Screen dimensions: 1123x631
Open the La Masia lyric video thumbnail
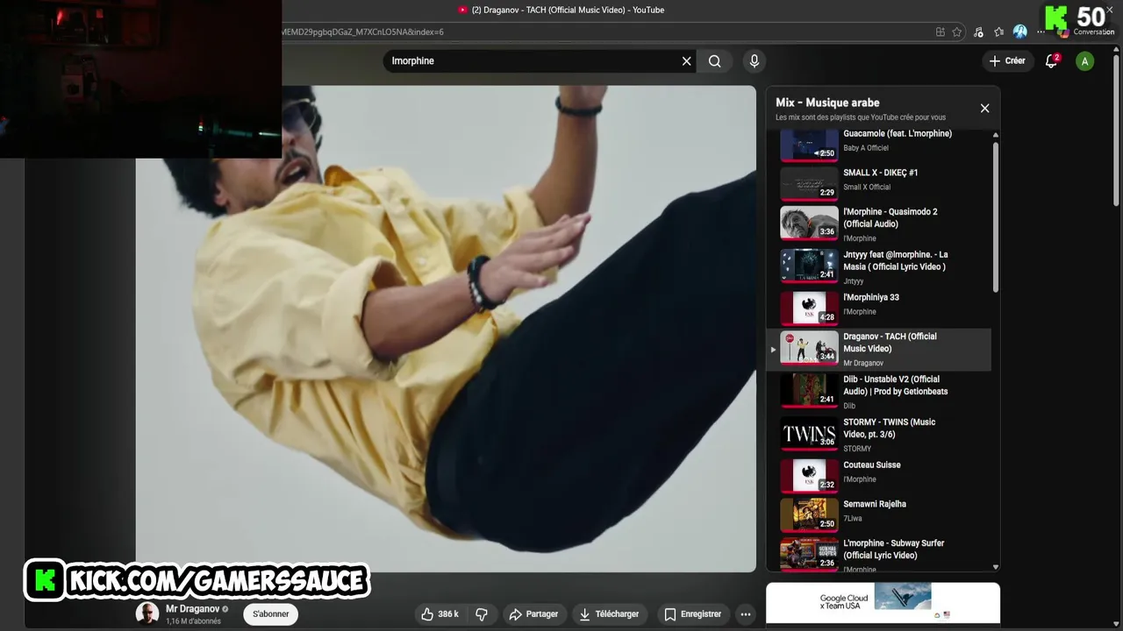click(809, 266)
